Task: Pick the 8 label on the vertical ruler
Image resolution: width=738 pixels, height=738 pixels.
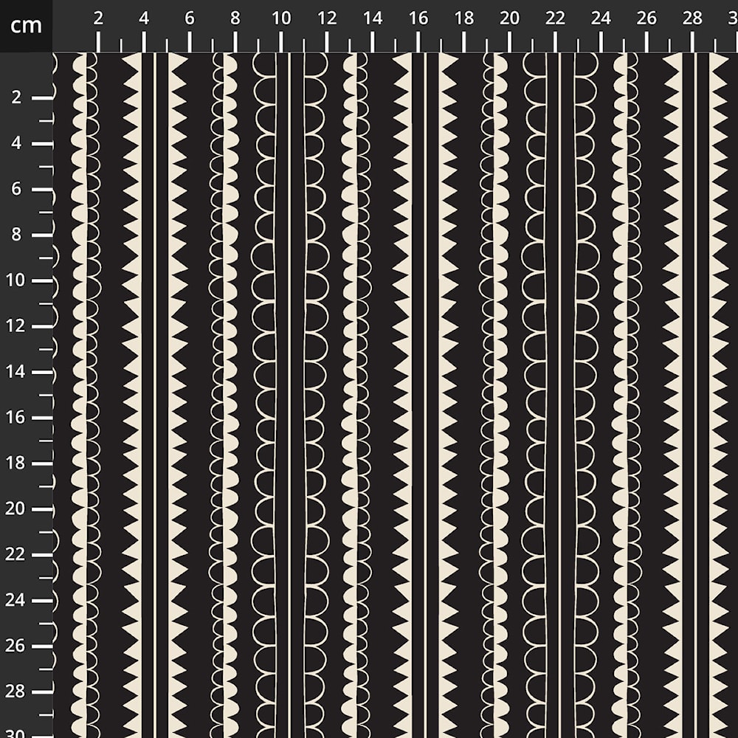Action: (16, 235)
